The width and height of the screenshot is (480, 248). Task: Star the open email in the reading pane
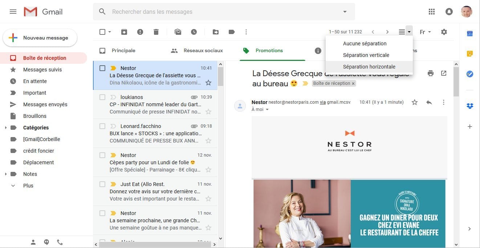tap(415, 102)
